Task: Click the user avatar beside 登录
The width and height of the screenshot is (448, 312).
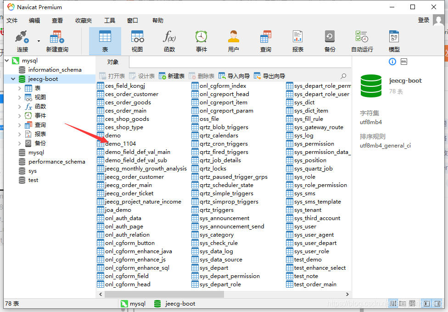Action: pos(438,20)
